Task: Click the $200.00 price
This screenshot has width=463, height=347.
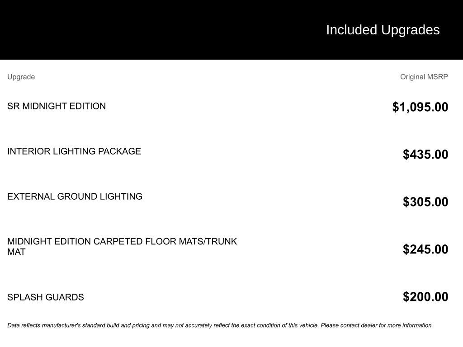Action: tap(425, 297)
